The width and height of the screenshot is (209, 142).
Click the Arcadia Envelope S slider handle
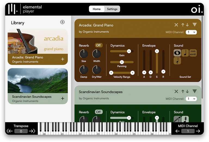157,51
